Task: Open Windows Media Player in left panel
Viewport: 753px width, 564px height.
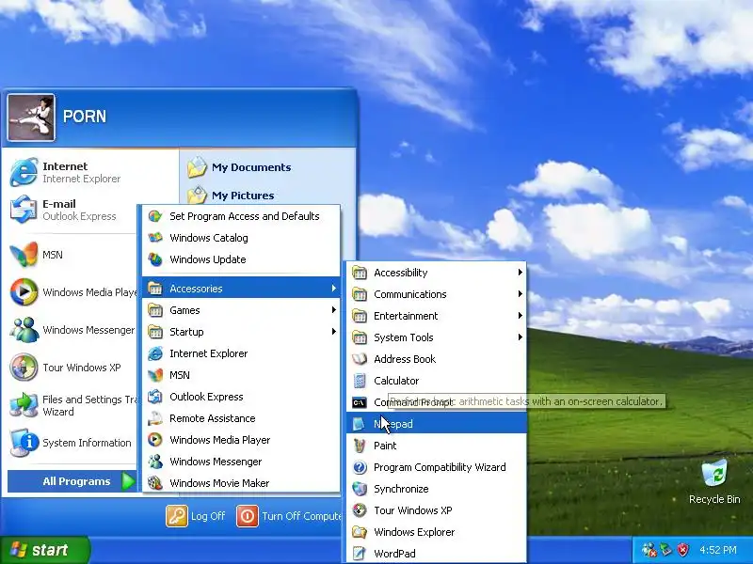Action: 72,292
